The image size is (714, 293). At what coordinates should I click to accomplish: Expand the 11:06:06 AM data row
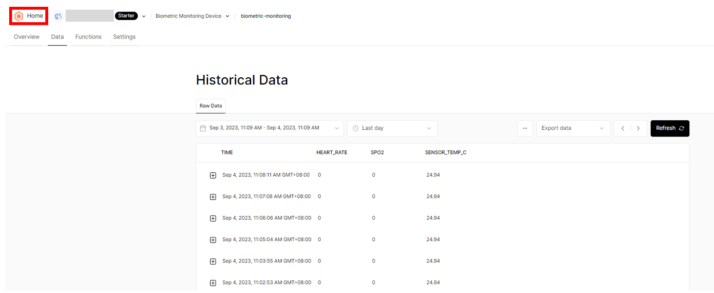(213, 218)
